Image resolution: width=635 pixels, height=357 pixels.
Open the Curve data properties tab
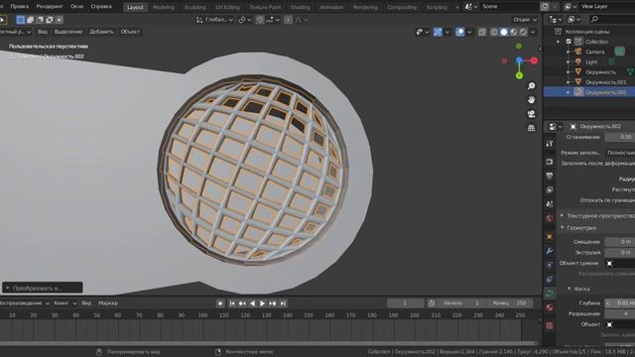pyautogui.click(x=550, y=294)
